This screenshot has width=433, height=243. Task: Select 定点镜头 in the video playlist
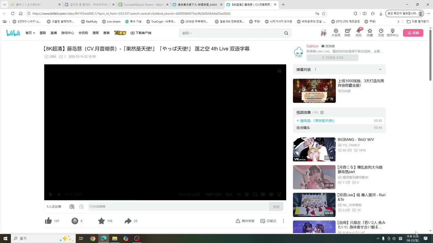click(x=339, y=128)
